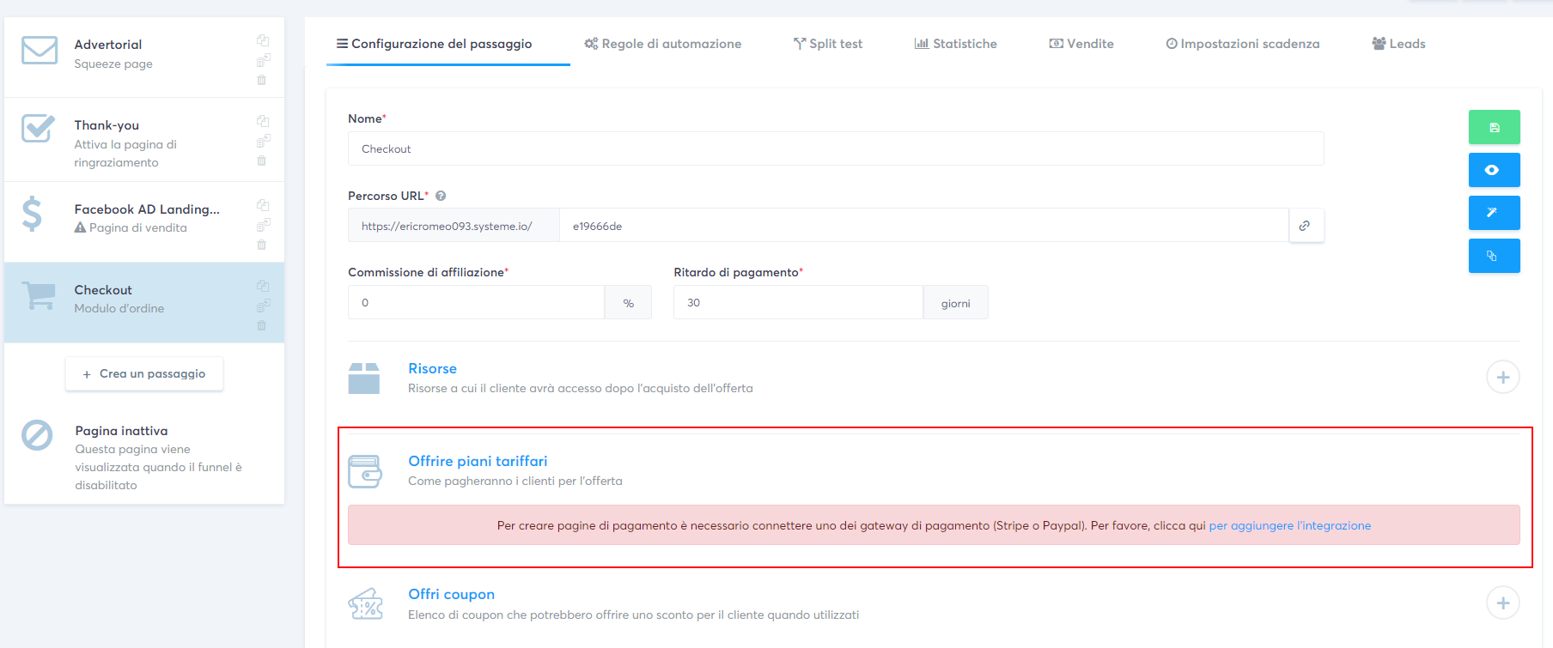Screen dimensions: 1553x648
Task: Click the dollar icon of Facebook AD Landing step
Action: click(x=33, y=215)
